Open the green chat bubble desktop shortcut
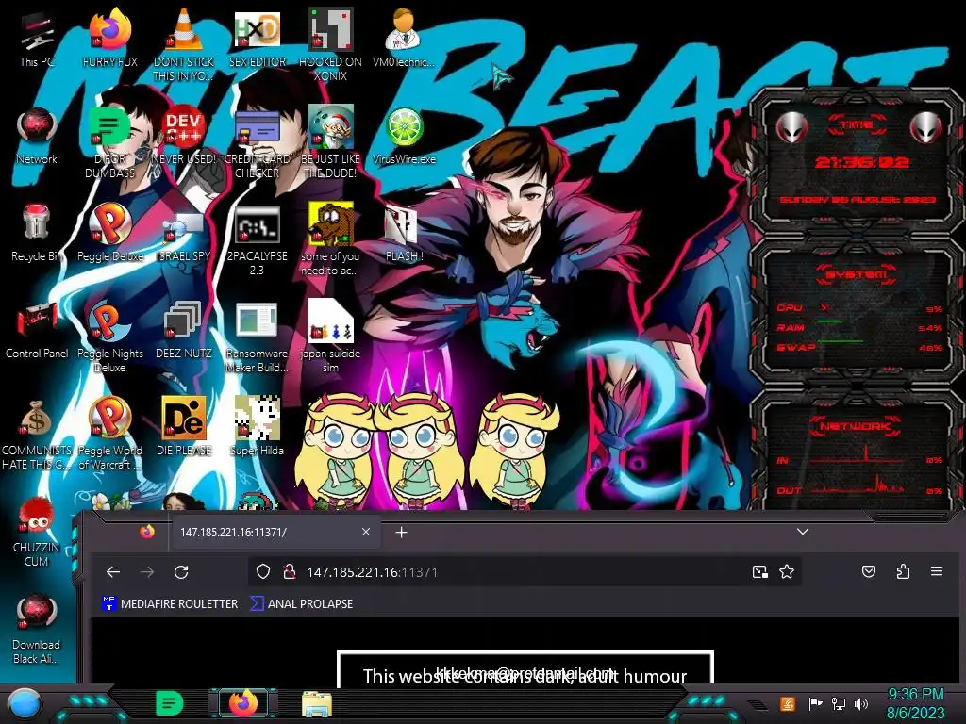The width and height of the screenshot is (966, 724). pos(109,141)
